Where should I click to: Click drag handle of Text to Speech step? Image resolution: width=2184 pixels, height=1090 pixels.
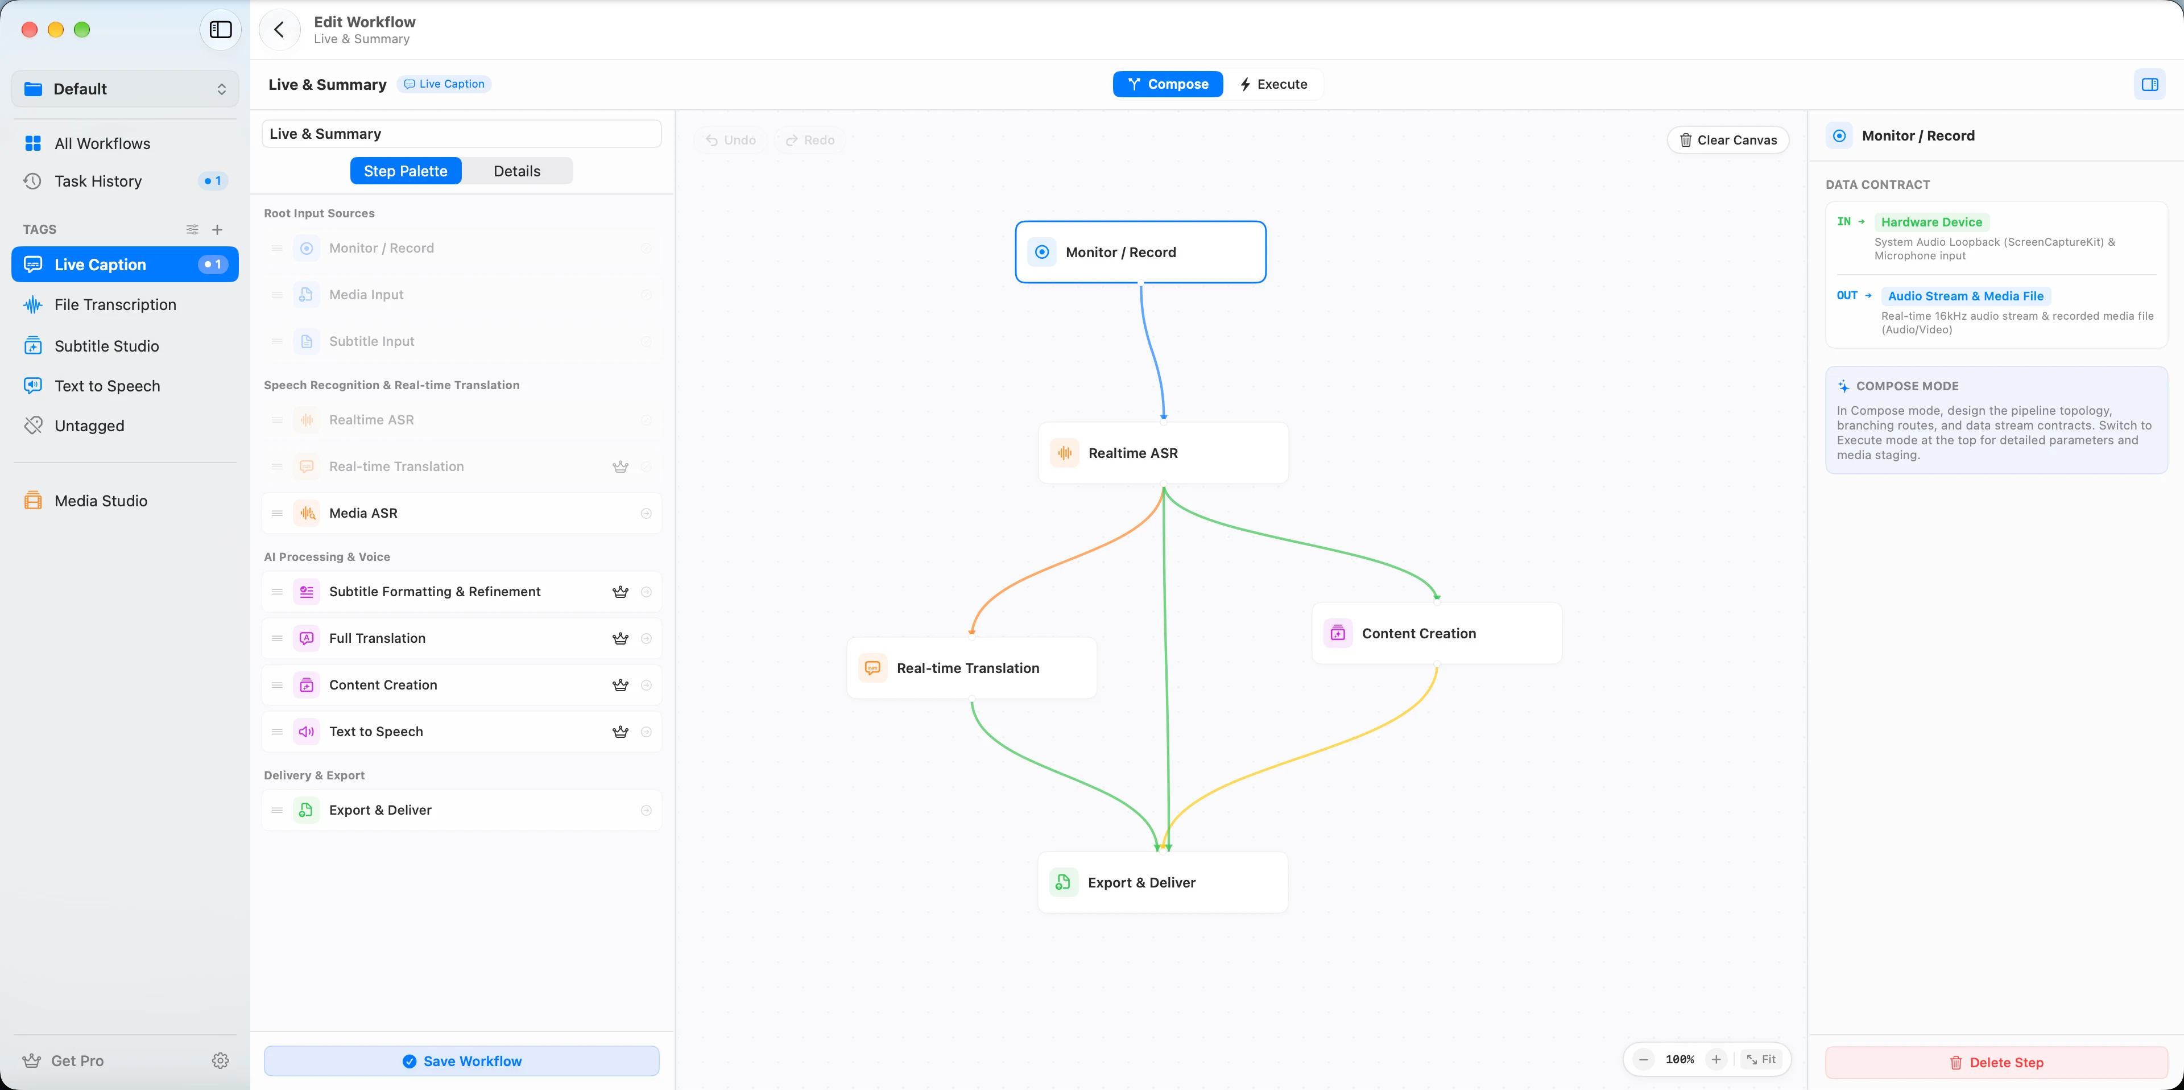click(277, 731)
